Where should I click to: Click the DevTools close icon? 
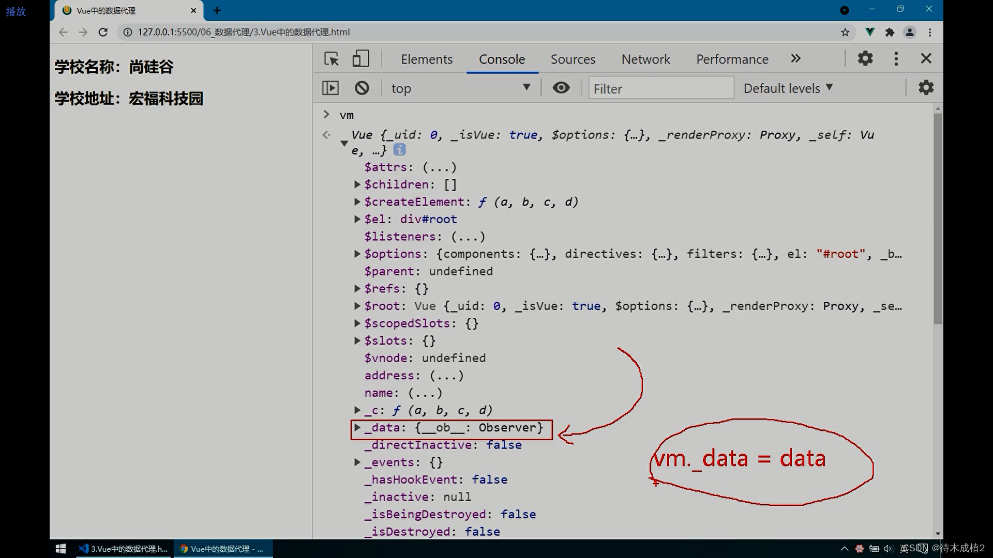[925, 58]
